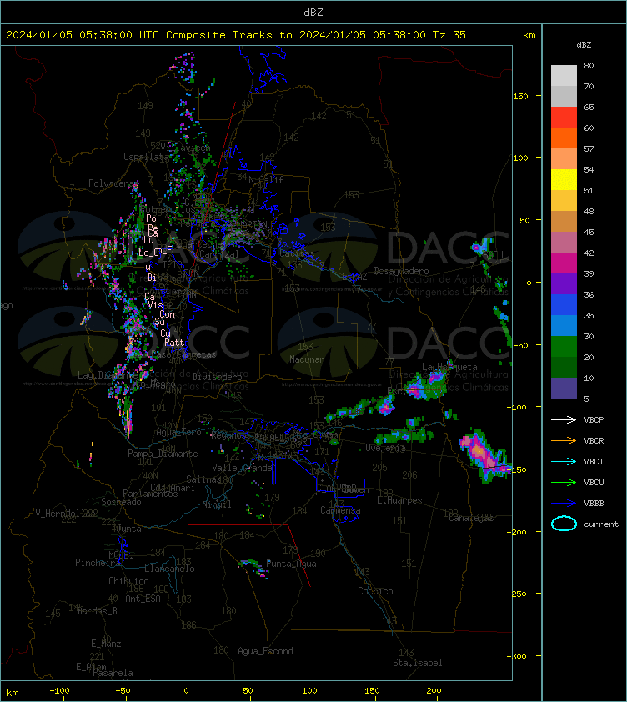Click the 'dBZ' title at the top center
The height and width of the screenshot is (702, 627).
point(313,13)
